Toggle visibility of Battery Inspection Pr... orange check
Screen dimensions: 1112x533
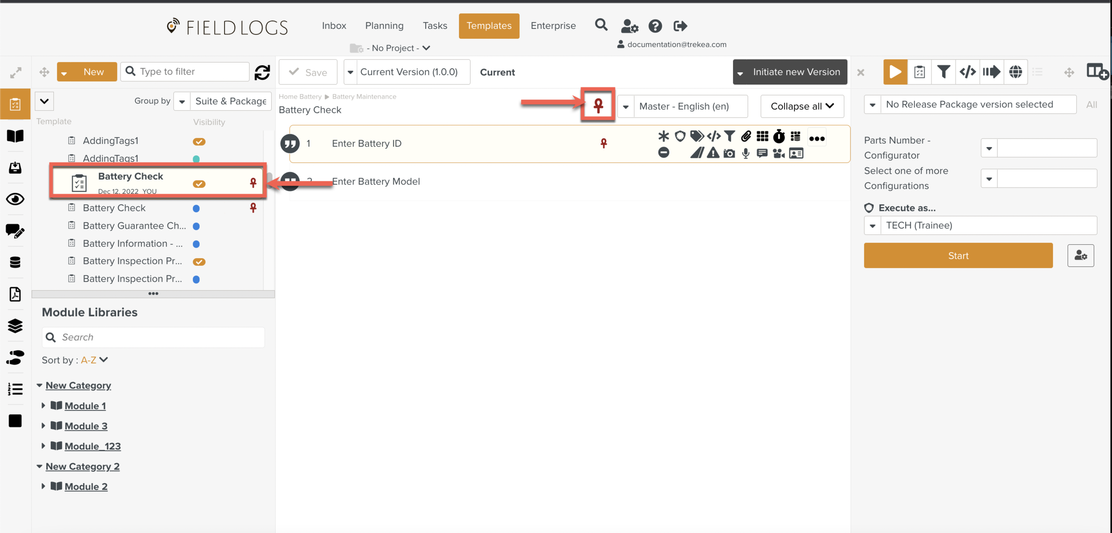(x=199, y=262)
